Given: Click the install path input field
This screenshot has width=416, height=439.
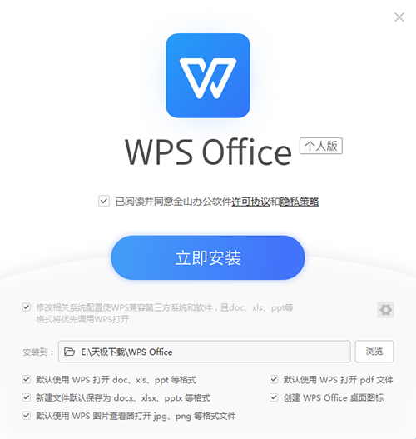Looking at the screenshot, I should [205, 352].
